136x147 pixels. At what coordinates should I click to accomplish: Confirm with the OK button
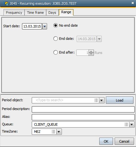(x=106, y=141)
